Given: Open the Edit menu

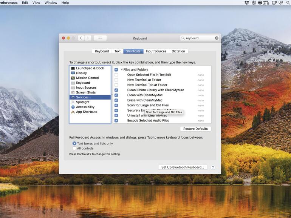Looking at the screenshot, I should [x=25, y=3].
